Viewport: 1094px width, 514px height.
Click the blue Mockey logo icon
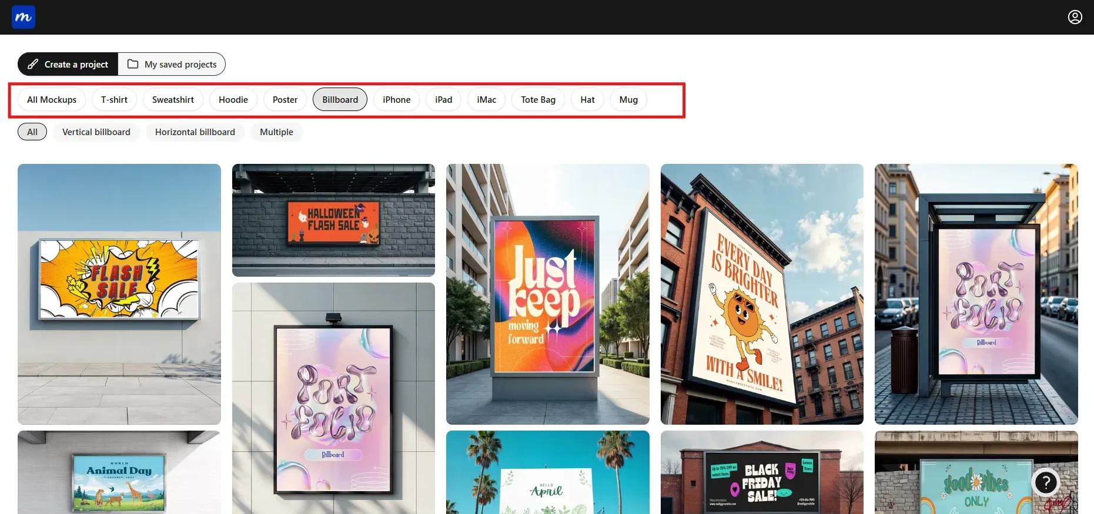point(24,17)
